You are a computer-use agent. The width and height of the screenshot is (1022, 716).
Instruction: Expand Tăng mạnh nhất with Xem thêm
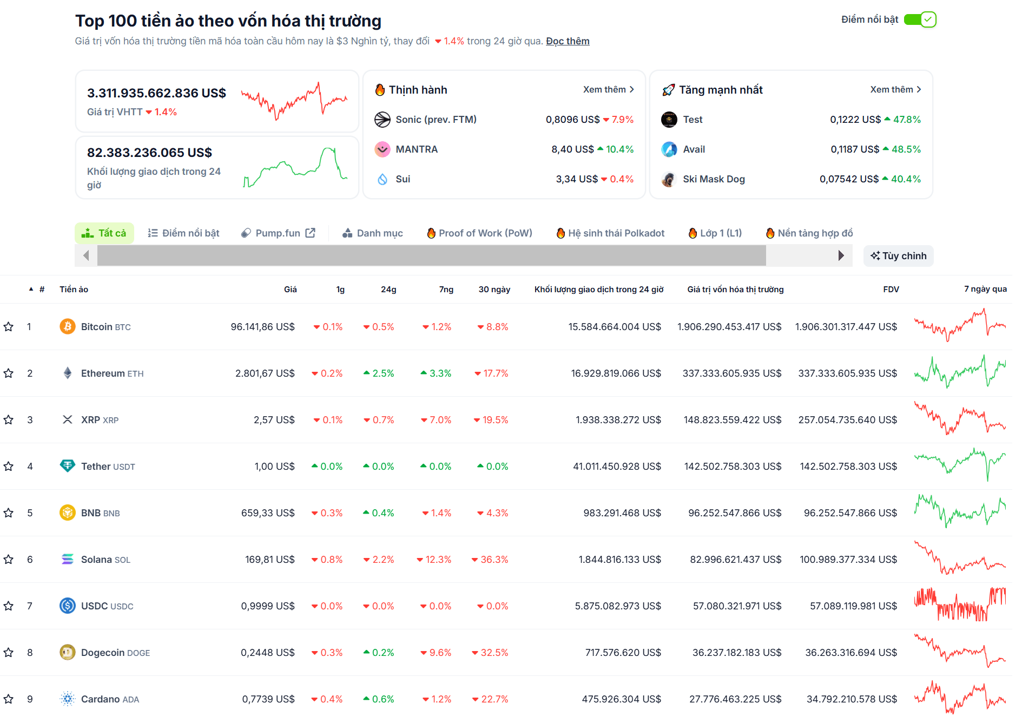point(896,89)
